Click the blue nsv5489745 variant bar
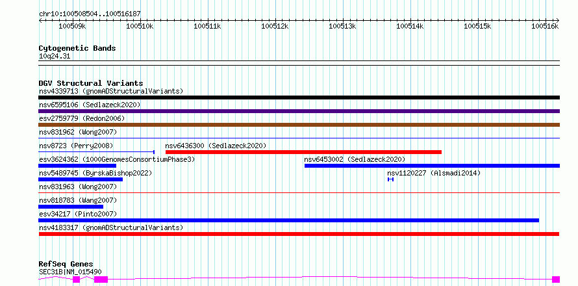The width and height of the screenshot is (578, 286). click(x=81, y=179)
